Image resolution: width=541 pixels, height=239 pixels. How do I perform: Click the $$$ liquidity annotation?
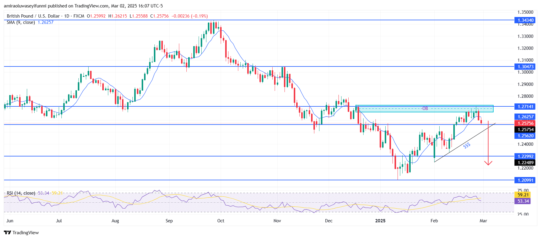[x=467, y=145]
